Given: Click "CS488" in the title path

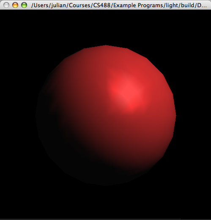Looking at the screenshot, I should coord(102,5).
